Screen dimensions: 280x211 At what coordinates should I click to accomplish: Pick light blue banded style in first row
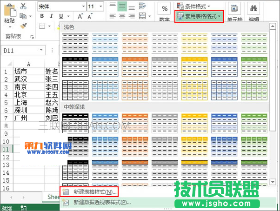click(105, 44)
